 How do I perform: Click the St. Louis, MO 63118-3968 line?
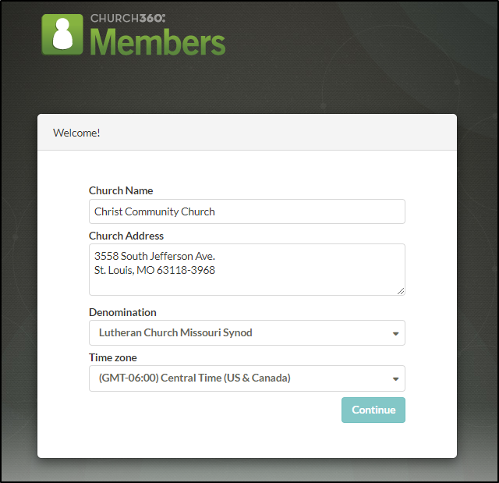coord(154,270)
